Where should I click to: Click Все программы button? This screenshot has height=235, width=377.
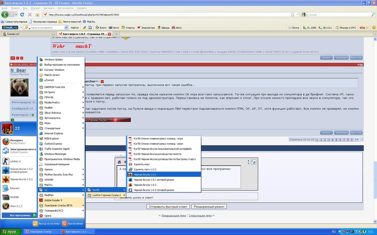click(19, 215)
